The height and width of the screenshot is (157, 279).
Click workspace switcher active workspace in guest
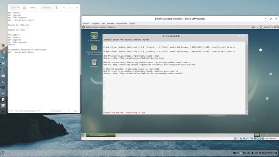click(257, 135)
